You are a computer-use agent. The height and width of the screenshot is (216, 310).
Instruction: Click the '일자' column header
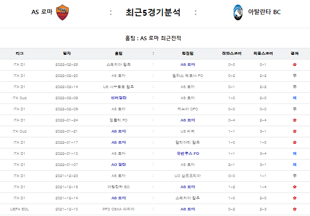pyautogui.click(x=67, y=53)
